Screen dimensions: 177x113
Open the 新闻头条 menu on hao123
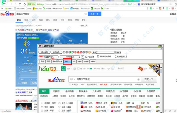coord(83,91)
